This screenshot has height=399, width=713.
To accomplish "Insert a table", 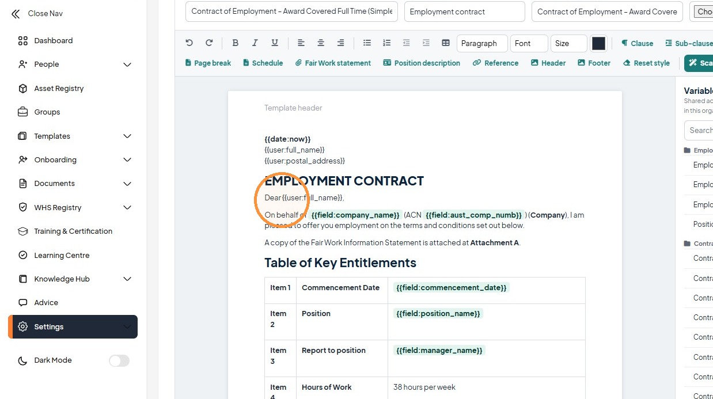I will (x=446, y=43).
